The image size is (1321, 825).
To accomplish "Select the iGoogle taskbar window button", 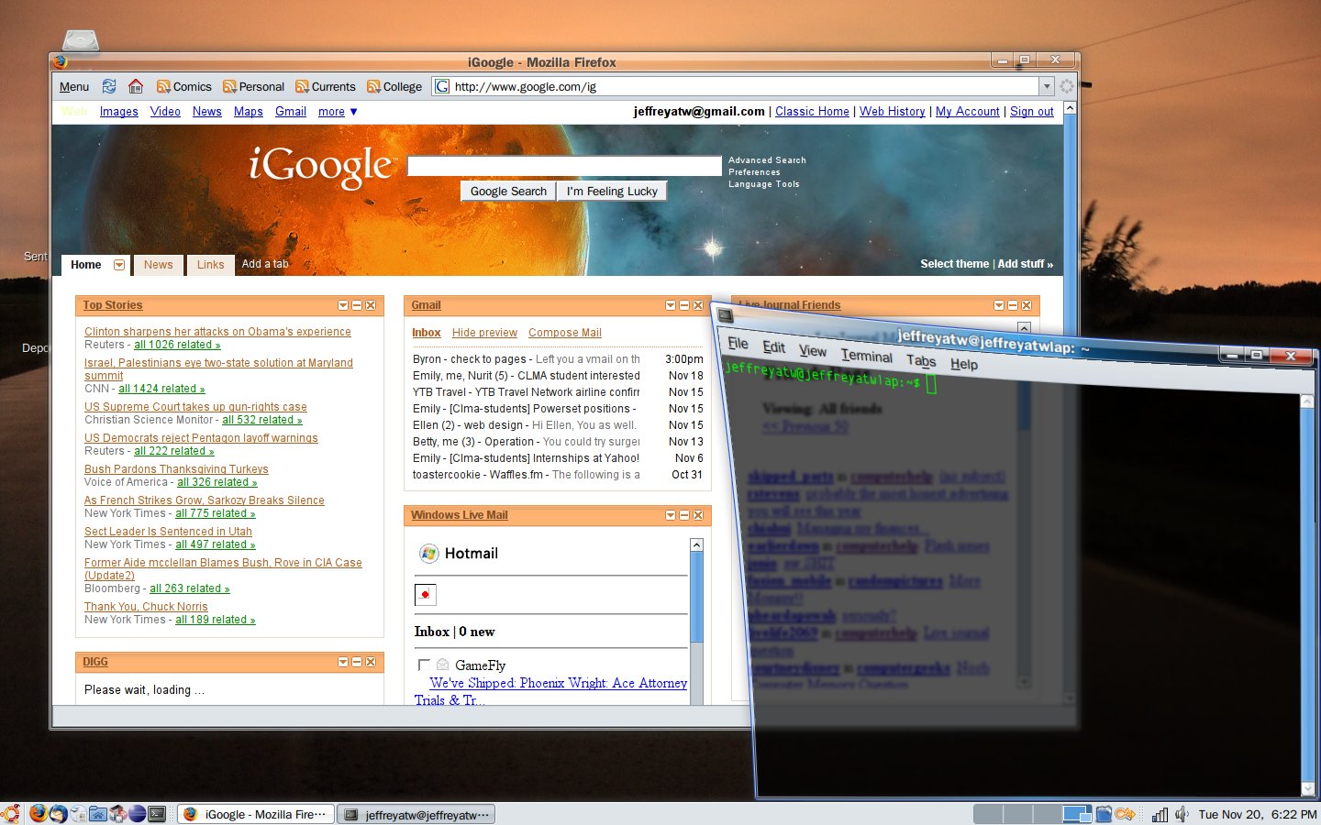I will pyautogui.click(x=254, y=814).
